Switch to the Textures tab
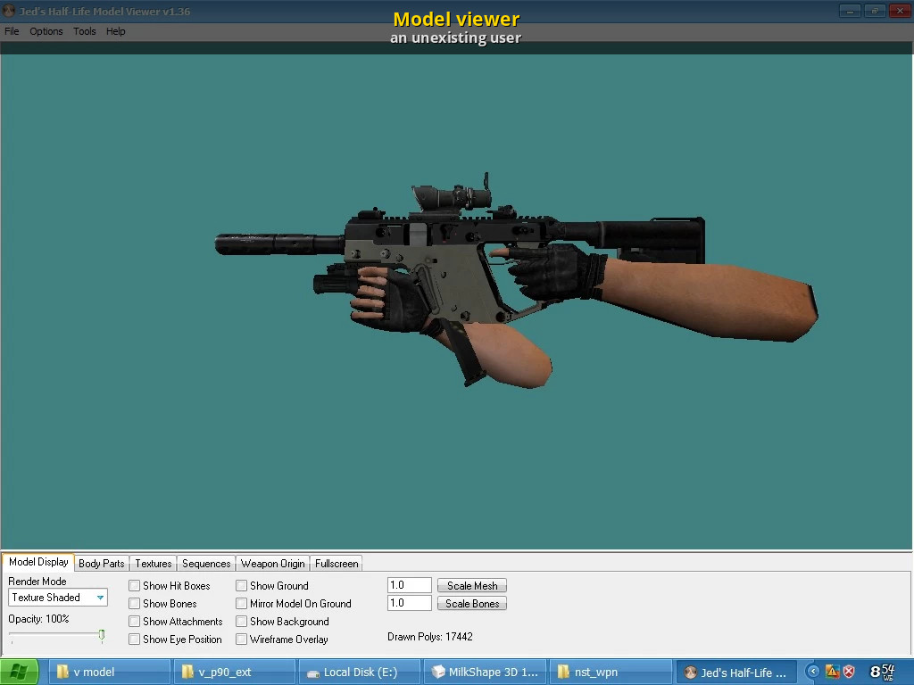 tap(154, 564)
